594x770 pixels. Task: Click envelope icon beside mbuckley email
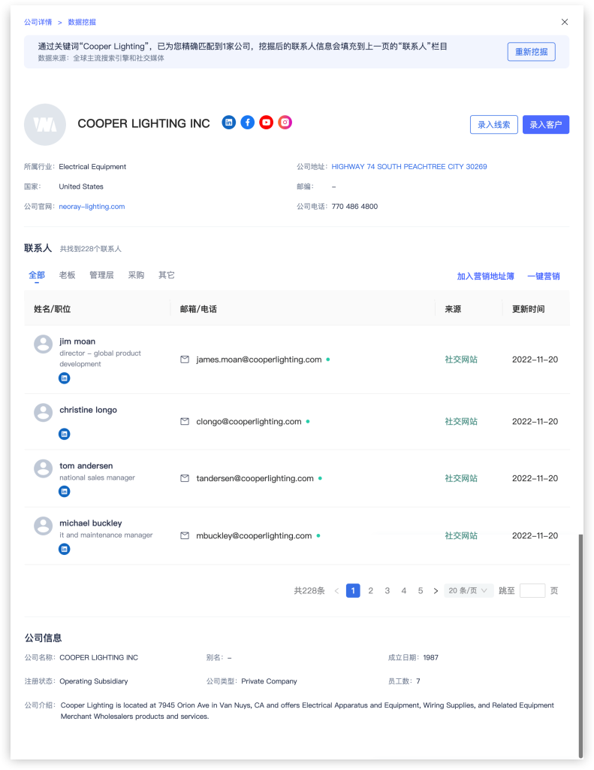point(185,535)
